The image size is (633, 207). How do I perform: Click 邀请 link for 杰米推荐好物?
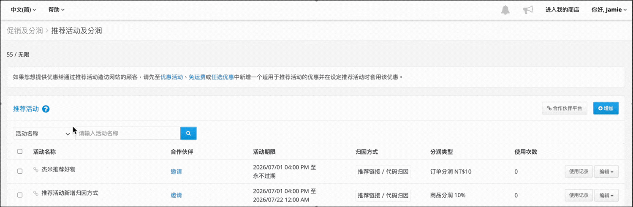click(176, 172)
